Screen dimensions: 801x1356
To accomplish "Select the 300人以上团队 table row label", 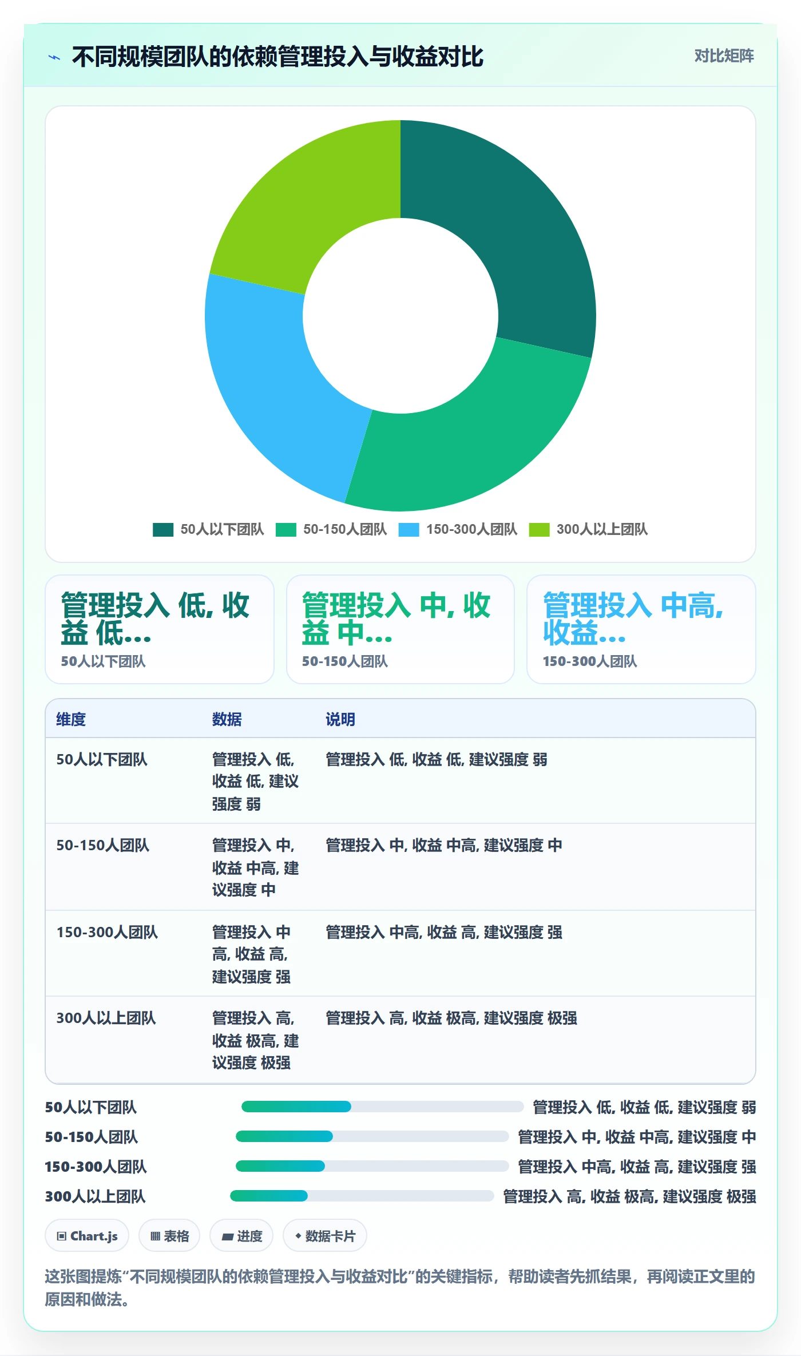I will pyautogui.click(x=106, y=1018).
